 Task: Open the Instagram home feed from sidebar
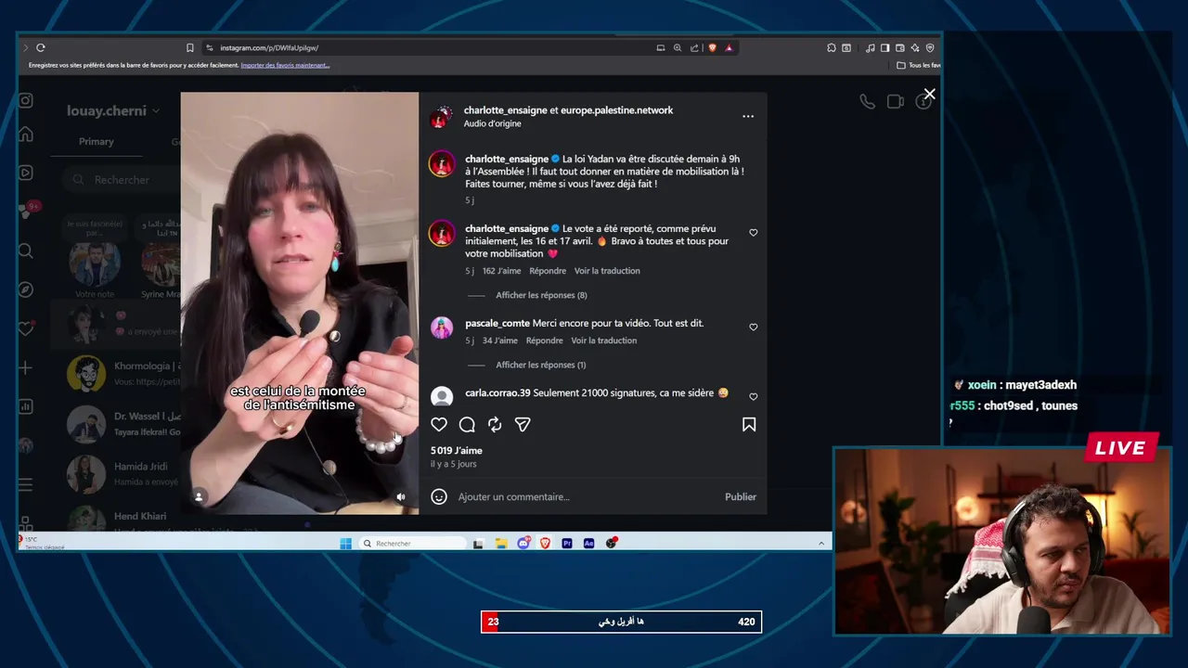coord(26,135)
